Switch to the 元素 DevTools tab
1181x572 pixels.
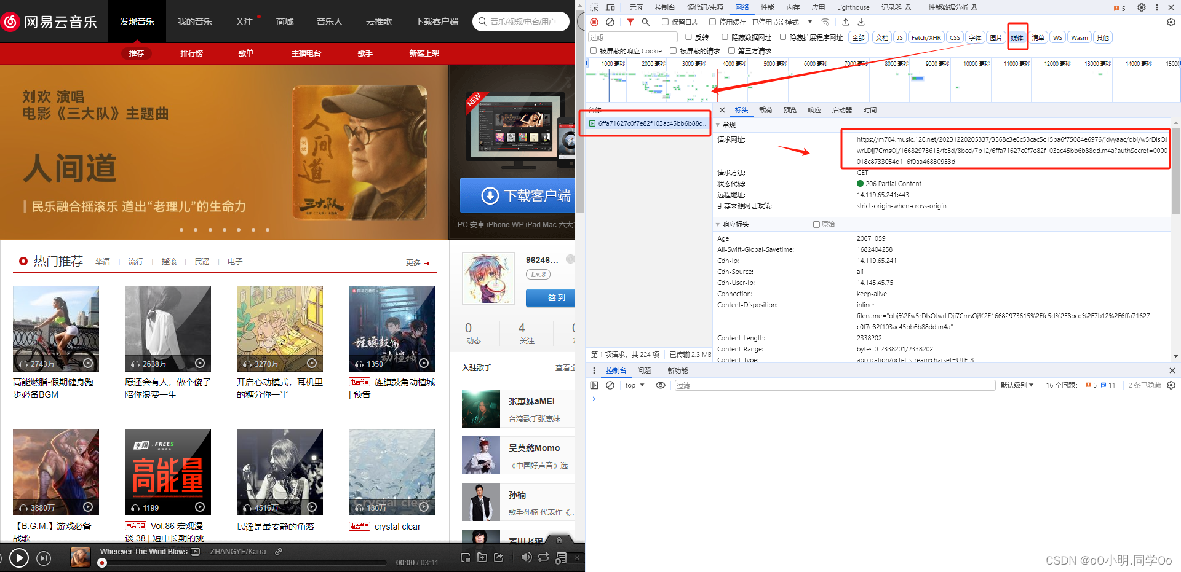[636, 7]
